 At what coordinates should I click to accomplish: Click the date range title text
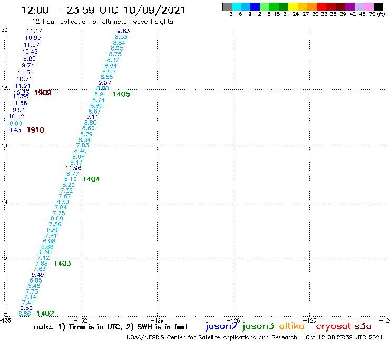pos(103,10)
